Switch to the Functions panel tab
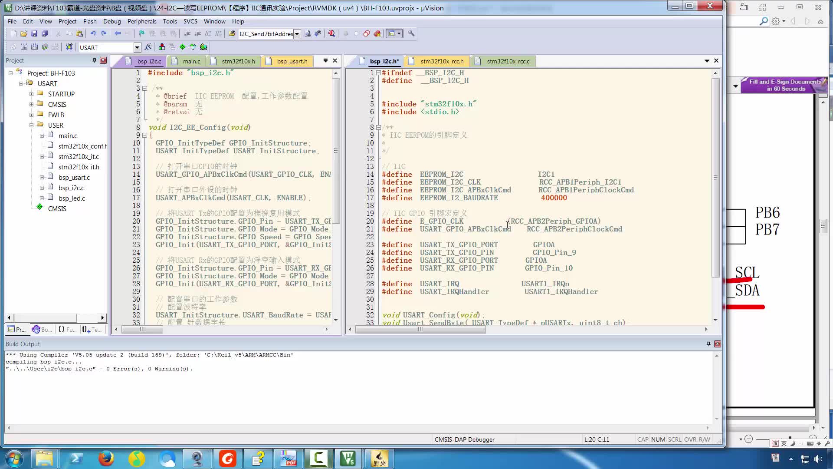This screenshot has height=469, width=833. [x=67, y=330]
